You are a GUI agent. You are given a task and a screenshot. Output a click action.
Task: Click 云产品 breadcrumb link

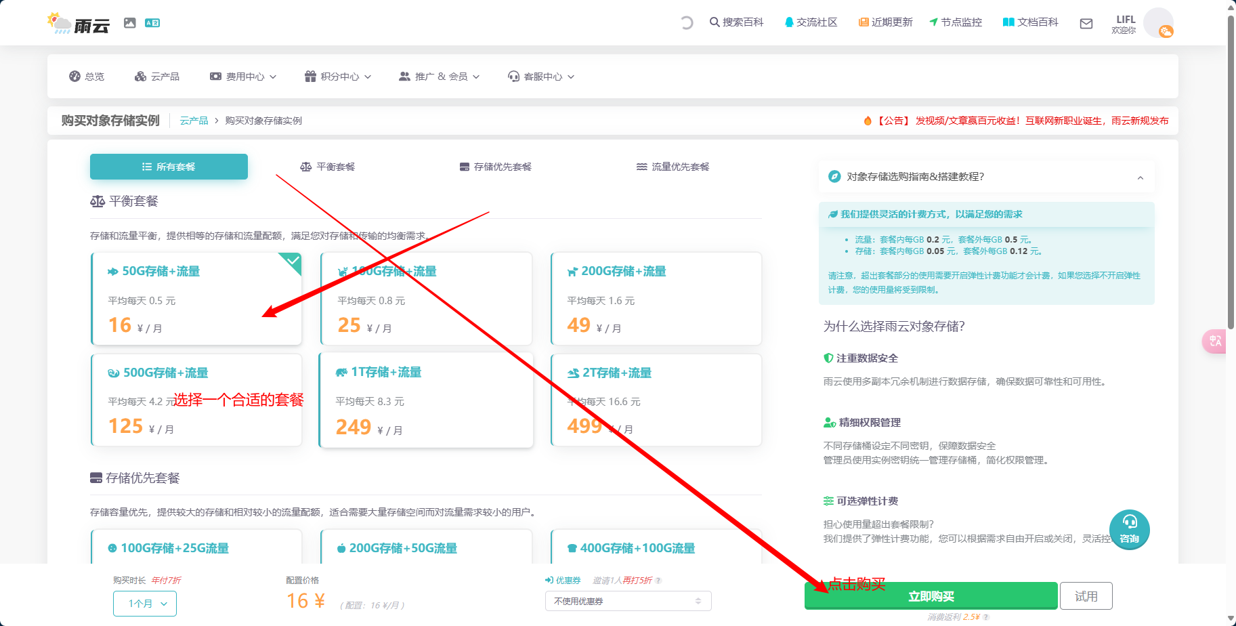tap(194, 121)
